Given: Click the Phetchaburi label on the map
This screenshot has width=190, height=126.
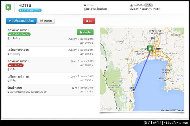Looking at the screenshot, I should click(122, 79).
